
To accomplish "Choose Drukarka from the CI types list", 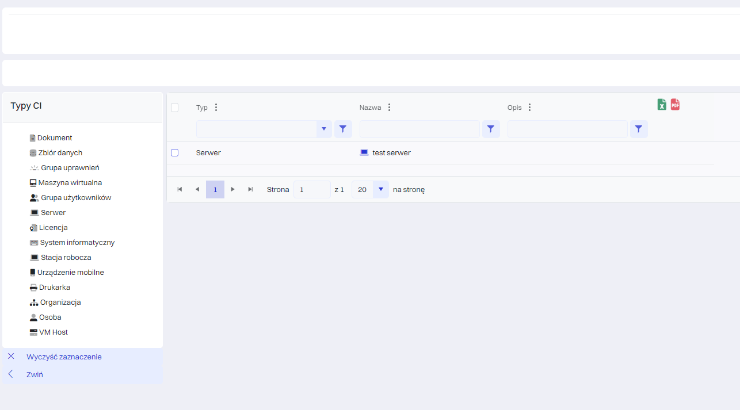I will coord(54,288).
